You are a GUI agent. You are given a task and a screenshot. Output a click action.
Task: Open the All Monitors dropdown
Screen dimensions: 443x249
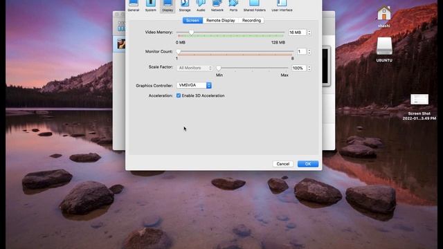(195, 68)
